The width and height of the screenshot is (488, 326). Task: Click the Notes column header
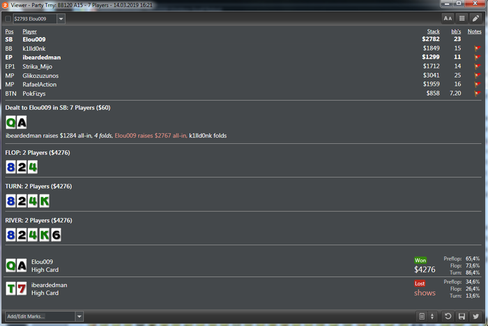click(x=474, y=31)
